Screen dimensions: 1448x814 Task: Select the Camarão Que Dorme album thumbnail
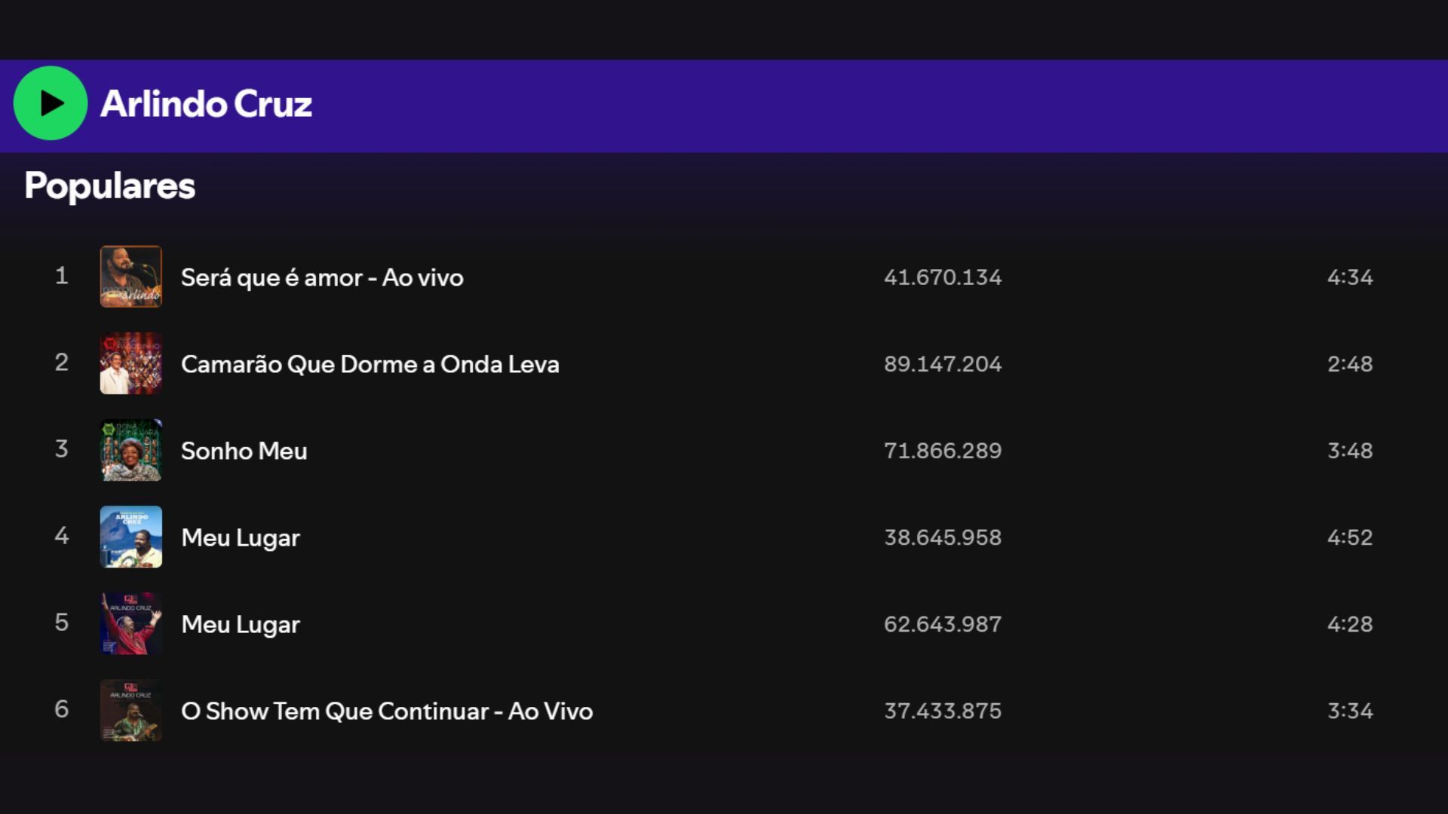click(131, 363)
